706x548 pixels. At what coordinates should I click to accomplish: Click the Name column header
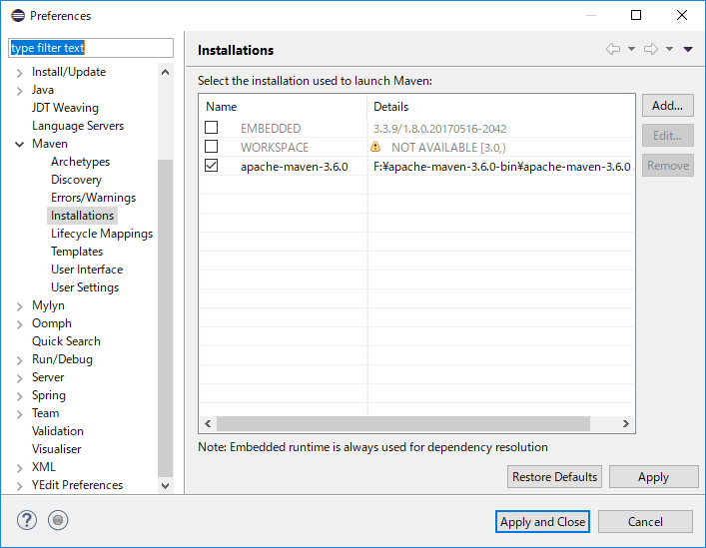click(x=283, y=107)
